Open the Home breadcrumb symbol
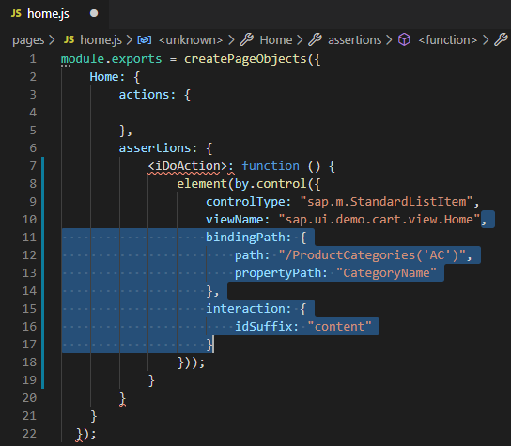 [x=276, y=40]
